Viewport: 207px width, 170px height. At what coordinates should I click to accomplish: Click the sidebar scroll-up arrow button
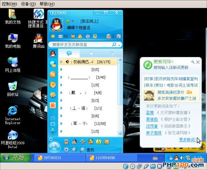click(53, 118)
